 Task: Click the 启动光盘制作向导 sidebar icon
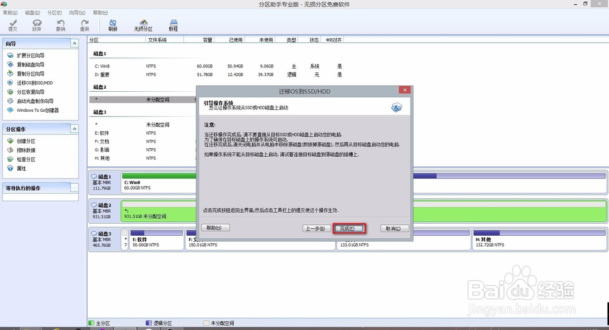[10, 101]
